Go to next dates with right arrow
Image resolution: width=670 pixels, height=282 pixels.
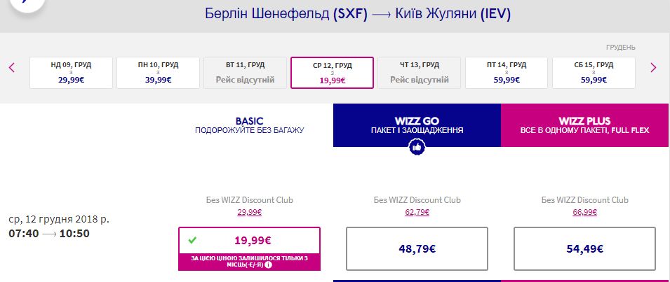click(x=653, y=68)
